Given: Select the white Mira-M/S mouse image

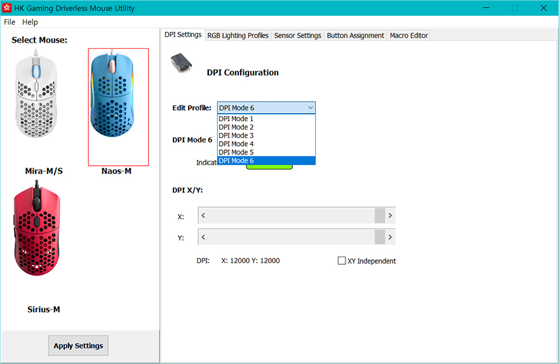Looking at the screenshot, I should pyautogui.click(x=36, y=95).
